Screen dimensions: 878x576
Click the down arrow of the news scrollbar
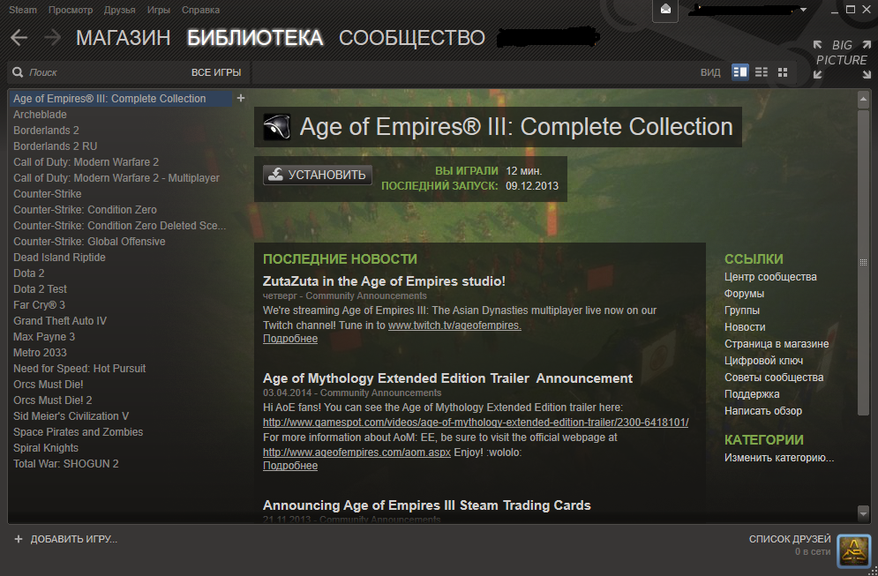(x=863, y=512)
